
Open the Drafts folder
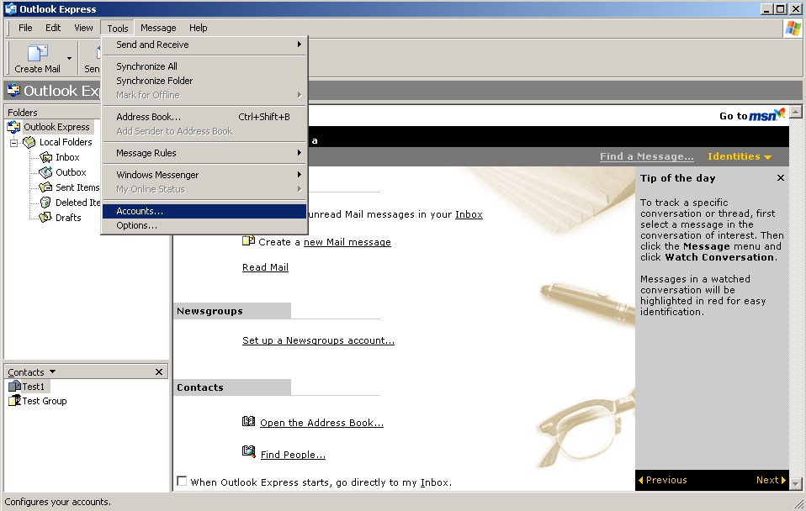[x=67, y=218]
